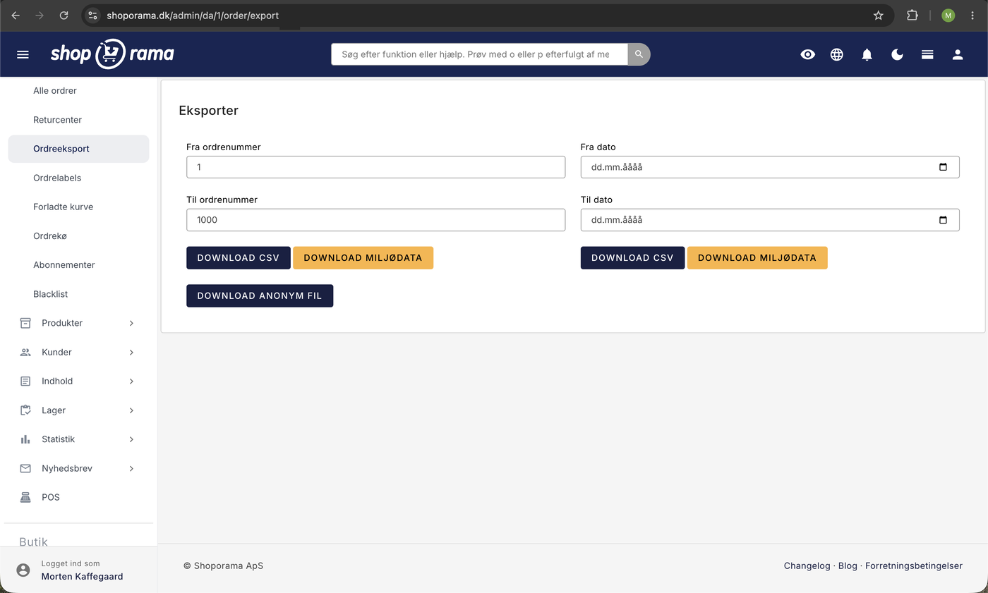Click the POS cash register icon
This screenshot has width=988, height=593.
[x=25, y=497]
